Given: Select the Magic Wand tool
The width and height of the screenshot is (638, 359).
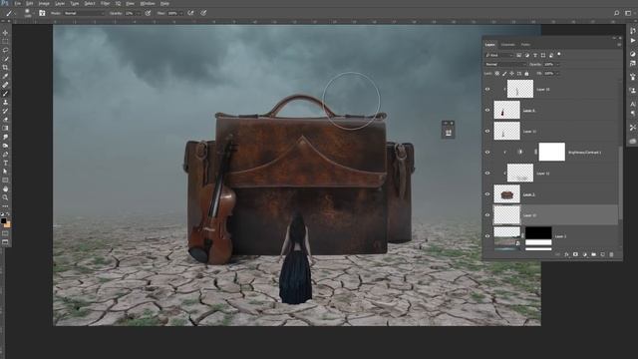Looking at the screenshot, I should [5, 59].
